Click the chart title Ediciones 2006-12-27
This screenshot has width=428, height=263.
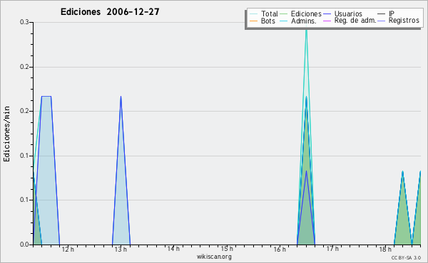click(110, 11)
